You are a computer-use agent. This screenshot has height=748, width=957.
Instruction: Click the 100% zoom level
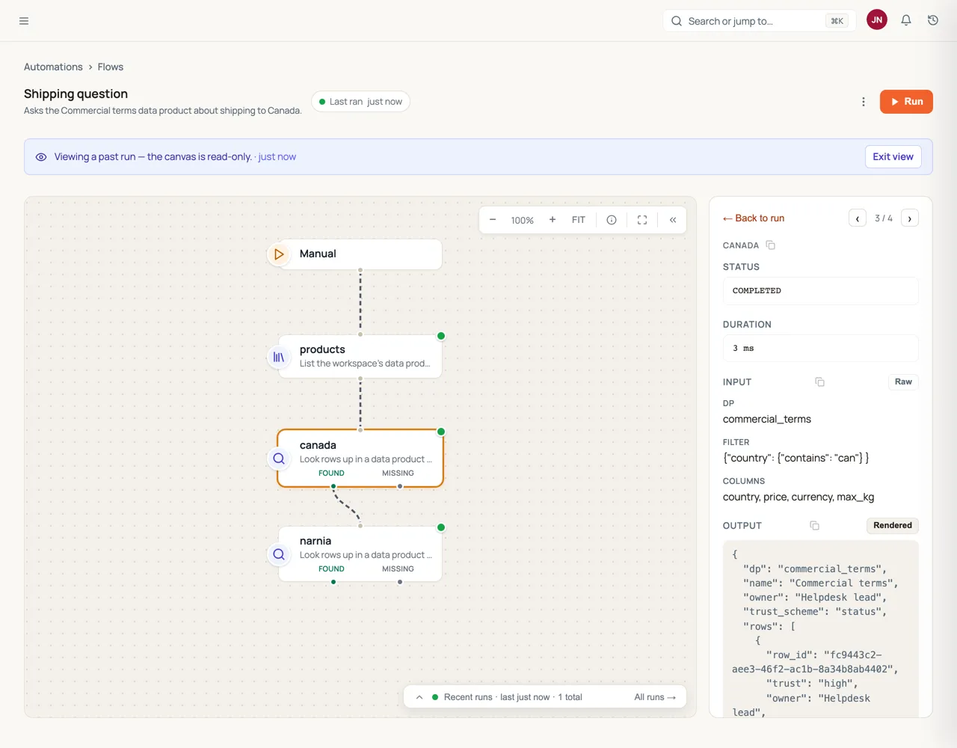click(x=523, y=221)
